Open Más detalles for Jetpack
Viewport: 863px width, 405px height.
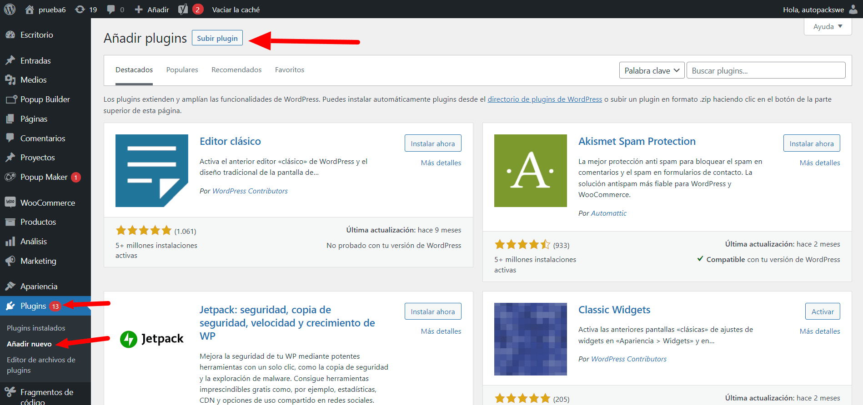click(441, 331)
